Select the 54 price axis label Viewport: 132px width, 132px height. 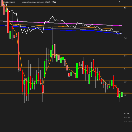pyautogui.click(x=125, y=56)
